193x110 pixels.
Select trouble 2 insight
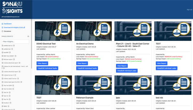(x=6, y=103)
